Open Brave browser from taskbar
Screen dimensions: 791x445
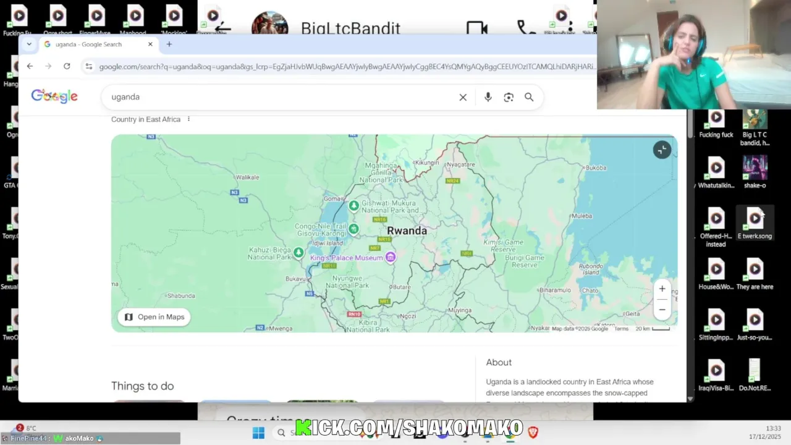click(x=533, y=433)
